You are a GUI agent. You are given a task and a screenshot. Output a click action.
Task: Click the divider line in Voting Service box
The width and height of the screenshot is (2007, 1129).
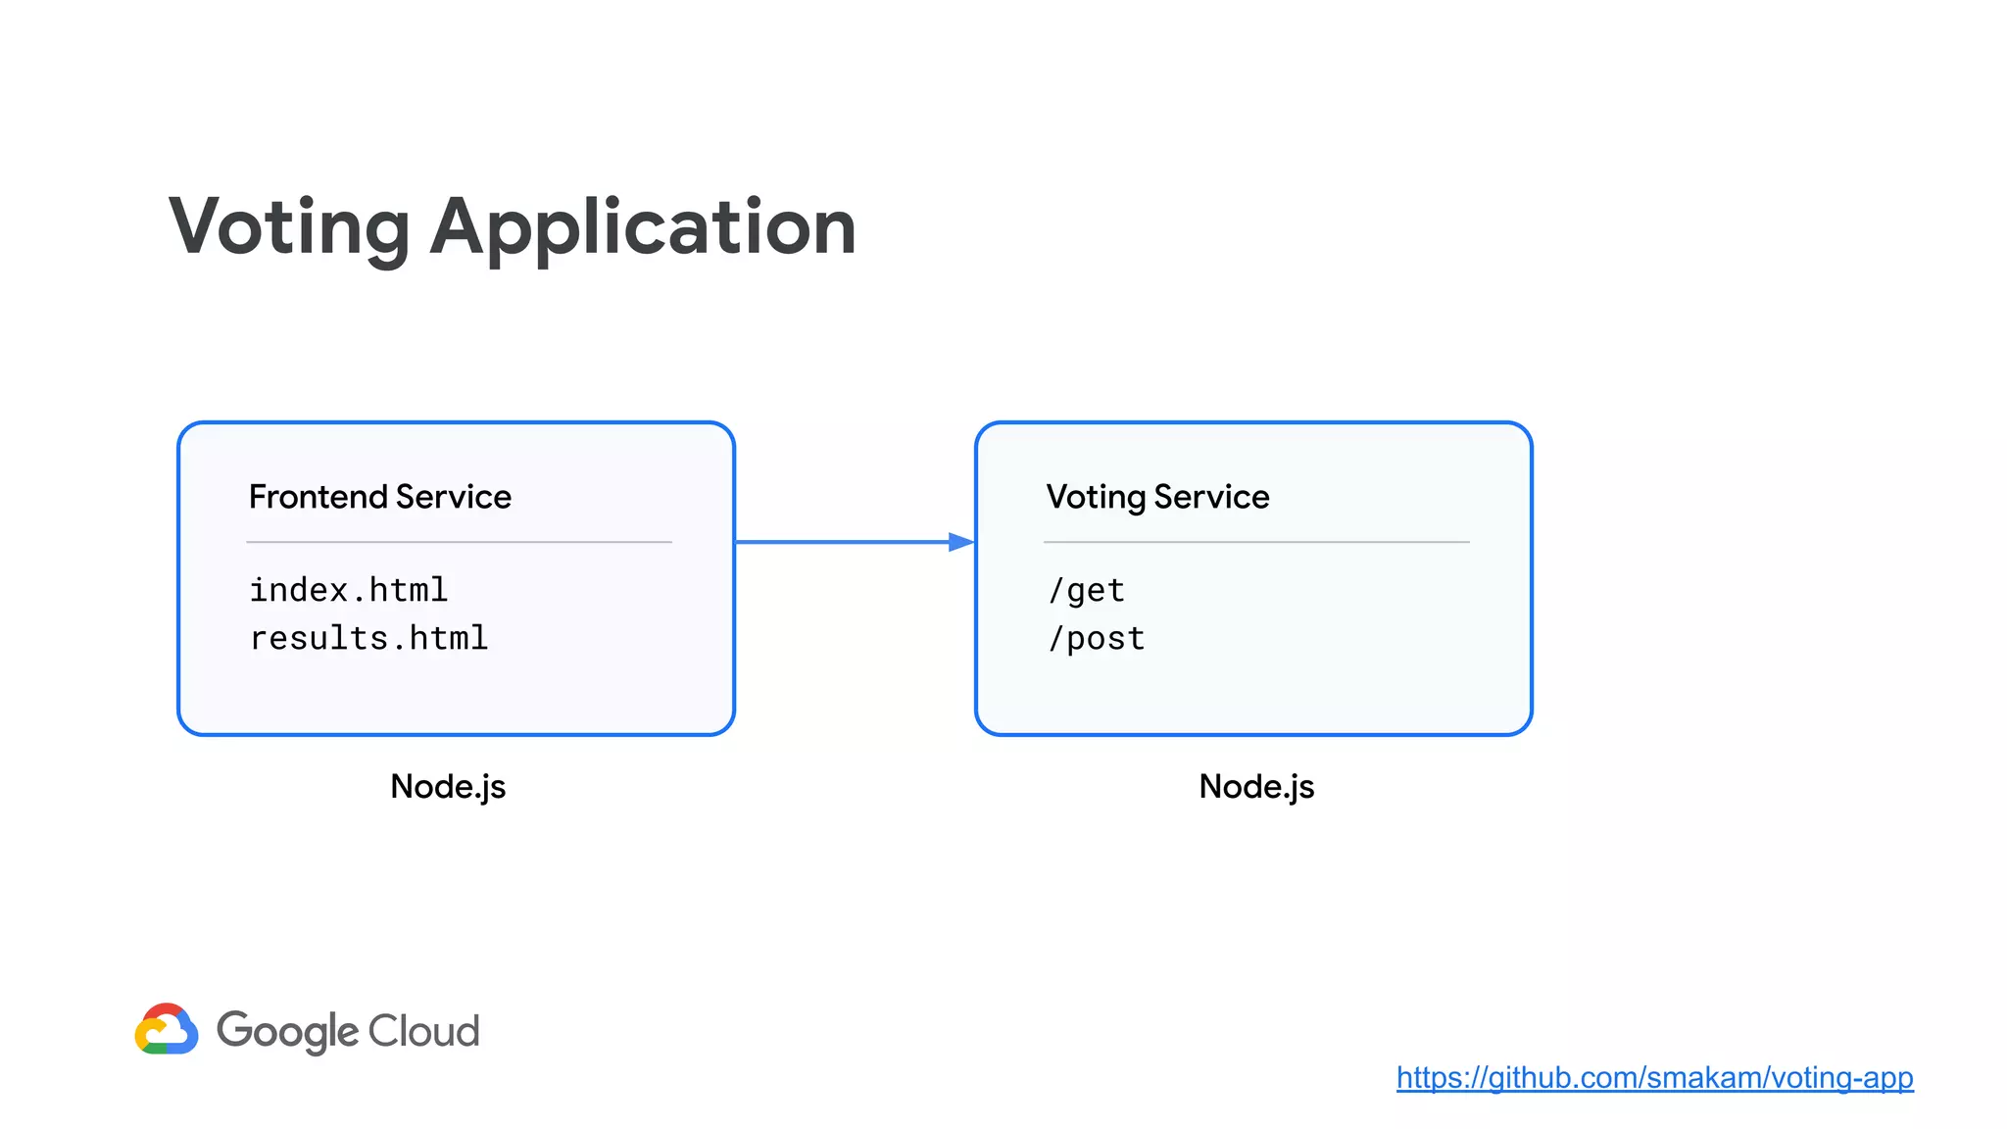point(1256,542)
